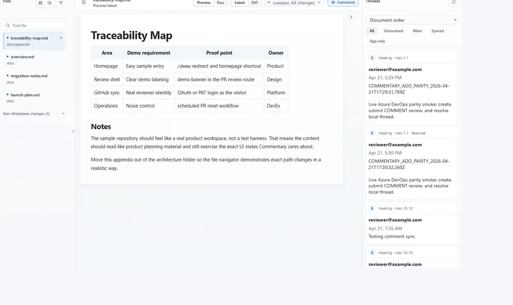Viewport: 513px width, 305px height.
Task: Open traceability-map.md in the file list
Action: [34, 41]
